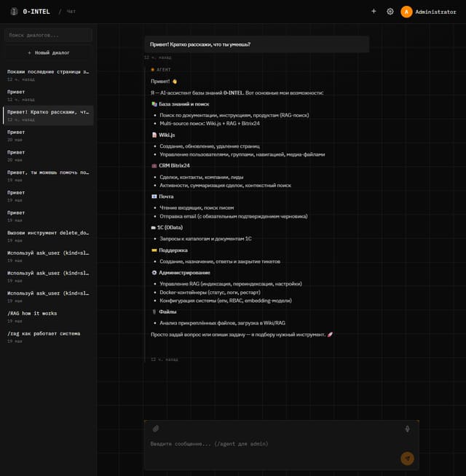Click the Администрирование heading

pos(184,273)
